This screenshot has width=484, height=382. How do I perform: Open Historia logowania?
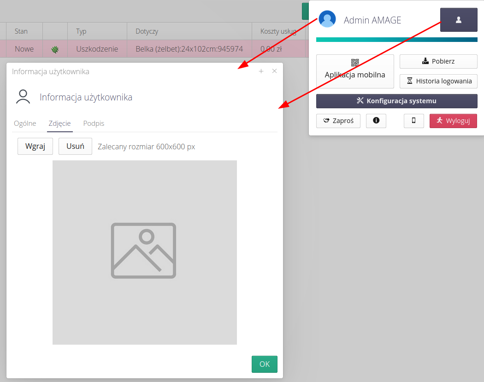(x=438, y=81)
